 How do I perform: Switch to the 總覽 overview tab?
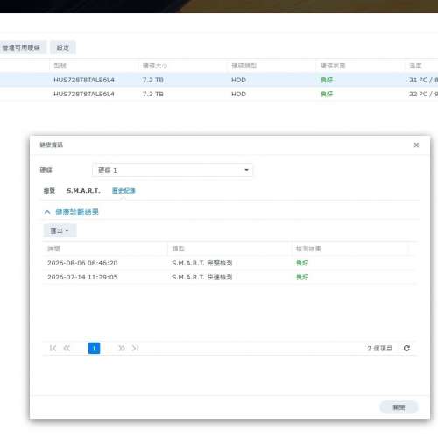(x=49, y=191)
